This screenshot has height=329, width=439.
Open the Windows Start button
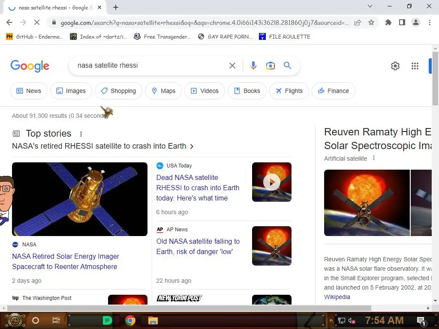click(x=15, y=320)
